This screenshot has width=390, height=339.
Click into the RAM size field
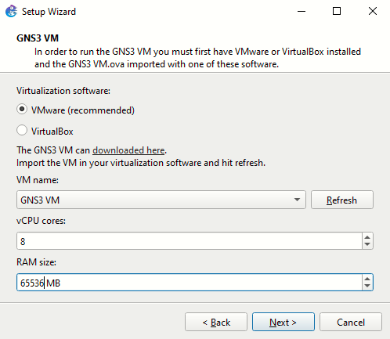[x=190, y=283]
